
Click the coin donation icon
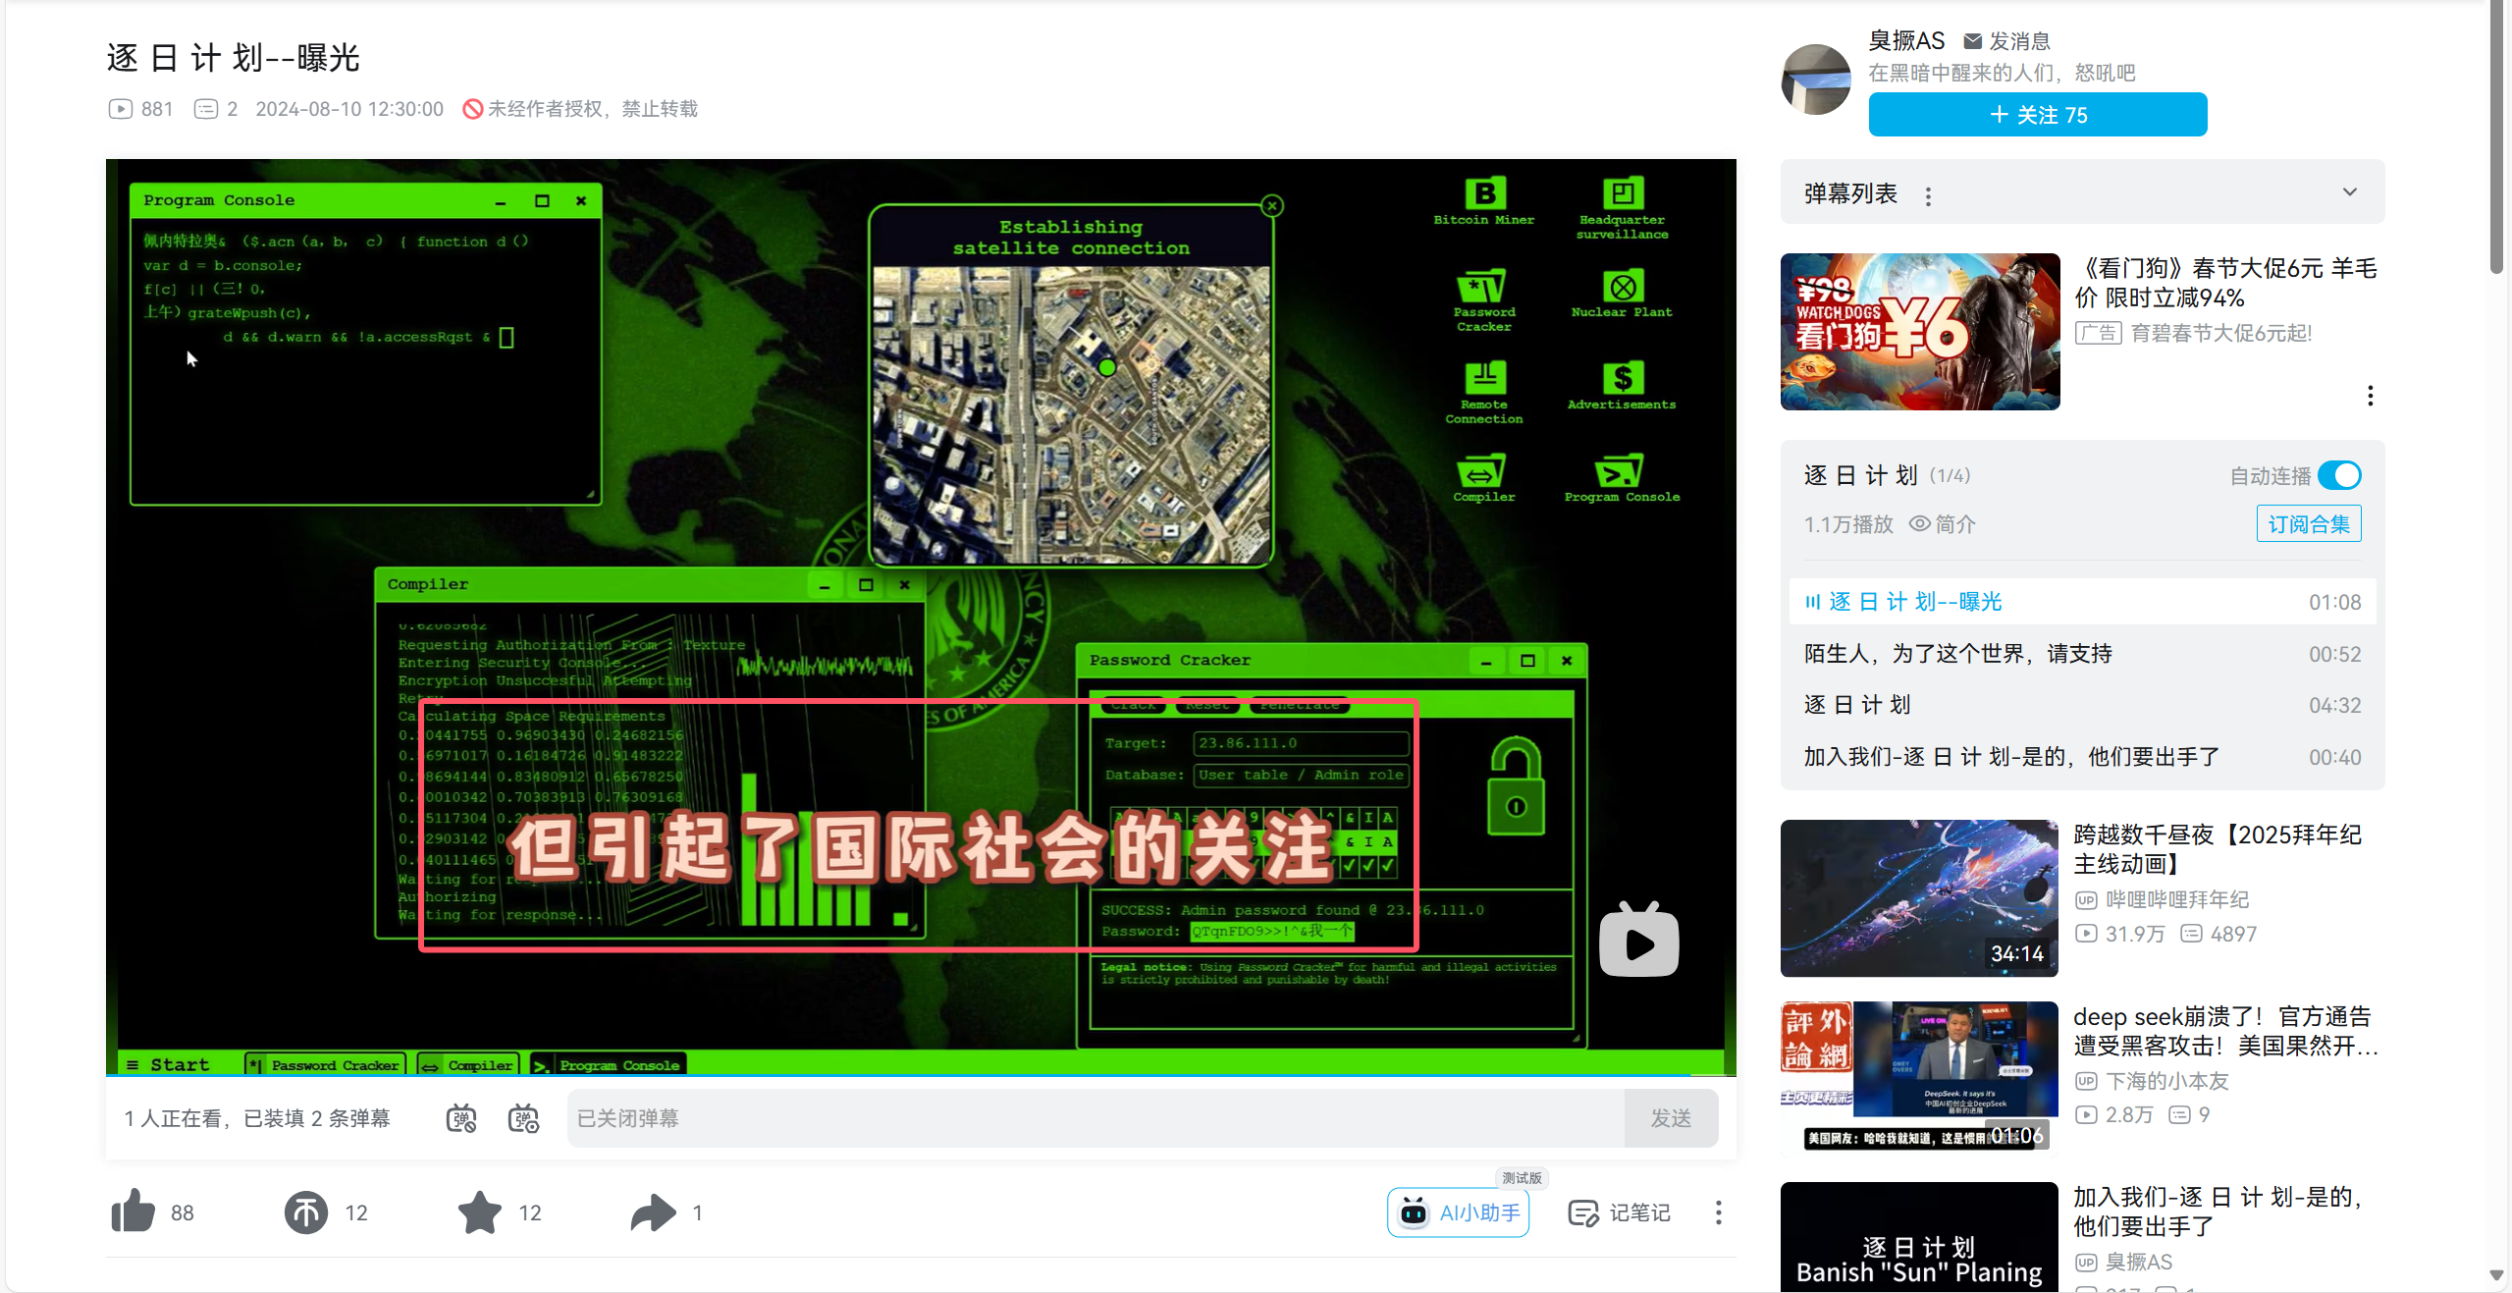306,1212
